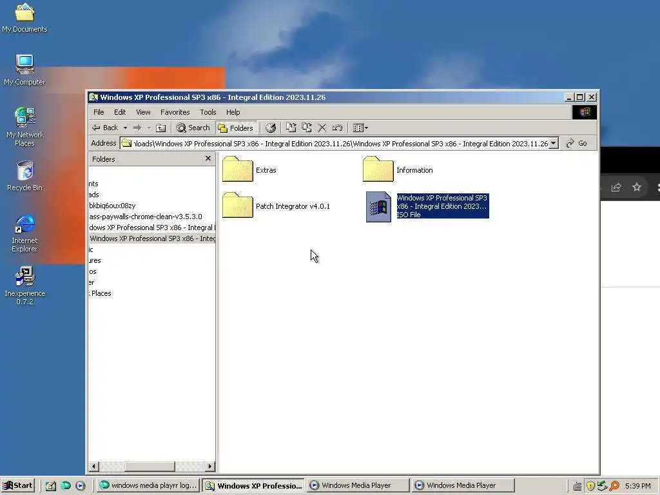Click the star bookmark icon in background browser
Image resolution: width=660 pixels, height=495 pixels.
[x=636, y=187]
